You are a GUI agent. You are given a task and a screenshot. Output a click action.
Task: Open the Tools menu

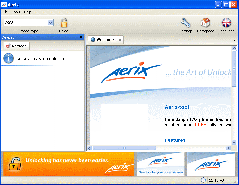click(16, 12)
